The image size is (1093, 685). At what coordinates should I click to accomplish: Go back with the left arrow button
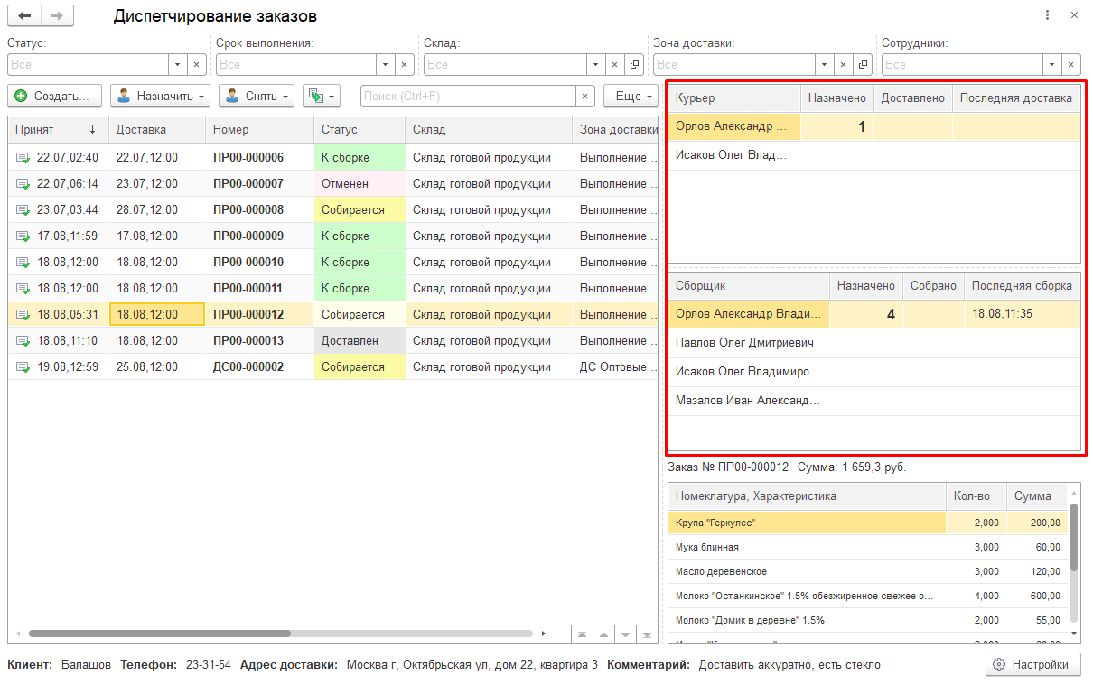(x=24, y=16)
